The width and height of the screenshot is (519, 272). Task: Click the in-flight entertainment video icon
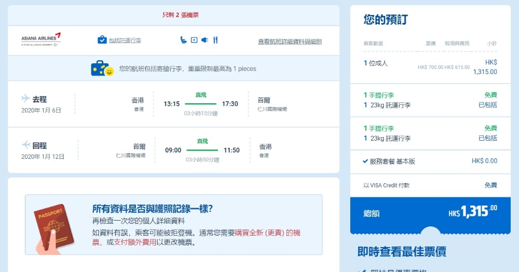pyautogui.click(x=194, y=40)
